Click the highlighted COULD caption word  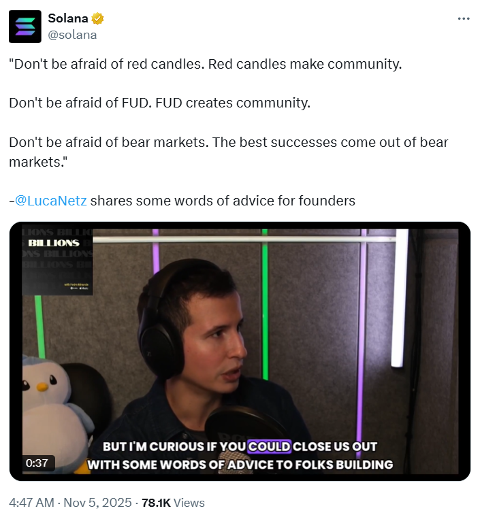(269, 447)
